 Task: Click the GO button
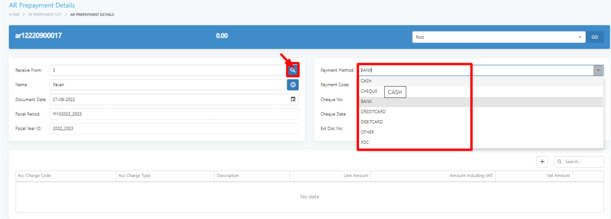click(595, 37)
